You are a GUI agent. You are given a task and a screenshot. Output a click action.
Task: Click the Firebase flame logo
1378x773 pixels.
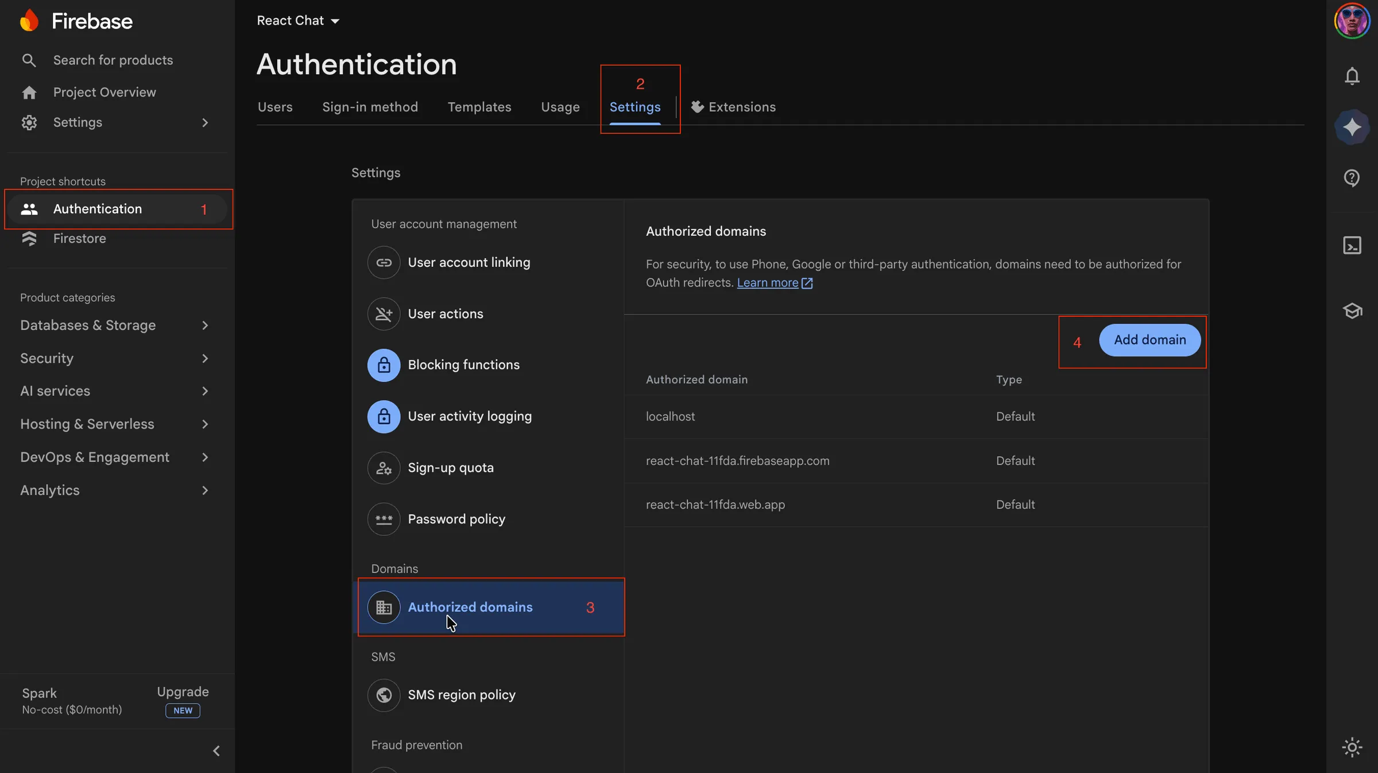tap(29, 21)
